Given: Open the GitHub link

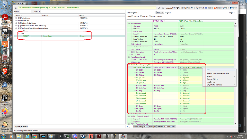Looking at the screenshot, I should pos(200,8).
